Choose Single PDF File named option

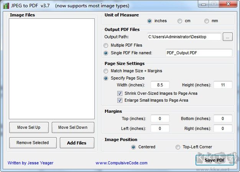[x=106, y=53]
